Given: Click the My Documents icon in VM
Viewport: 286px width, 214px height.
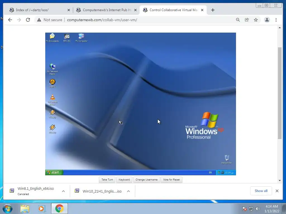Looking at the screenshot, I should point(52,38).
